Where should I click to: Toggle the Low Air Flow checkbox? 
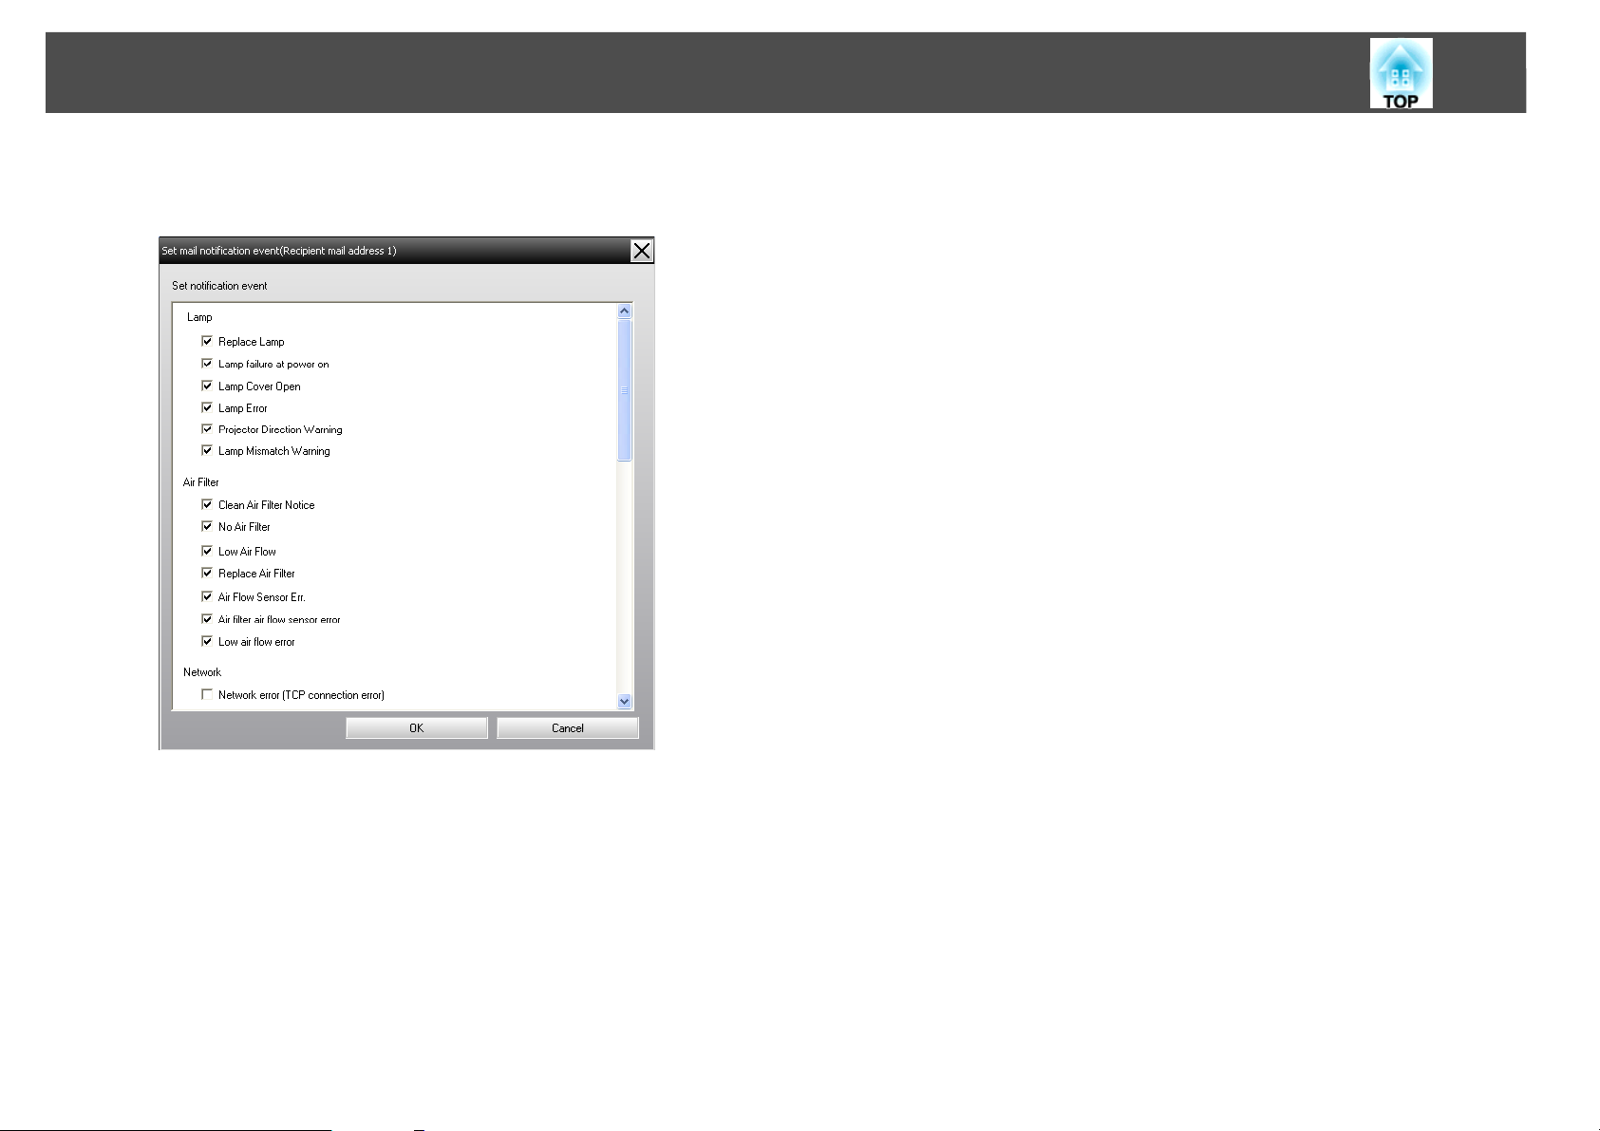[207, 551]
